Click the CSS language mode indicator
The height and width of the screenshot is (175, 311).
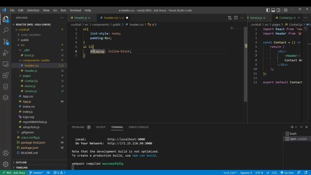(274, 173)
